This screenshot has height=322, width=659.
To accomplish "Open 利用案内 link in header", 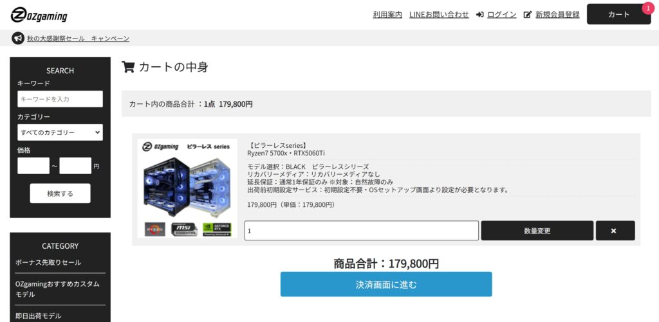I will coord(387,15).
